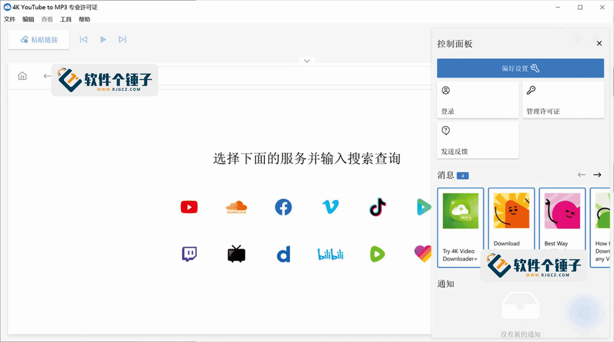This screenshot has height=342, width=614.
Task: Collapse the player panel chevron
Action: [x=307, y=60]
